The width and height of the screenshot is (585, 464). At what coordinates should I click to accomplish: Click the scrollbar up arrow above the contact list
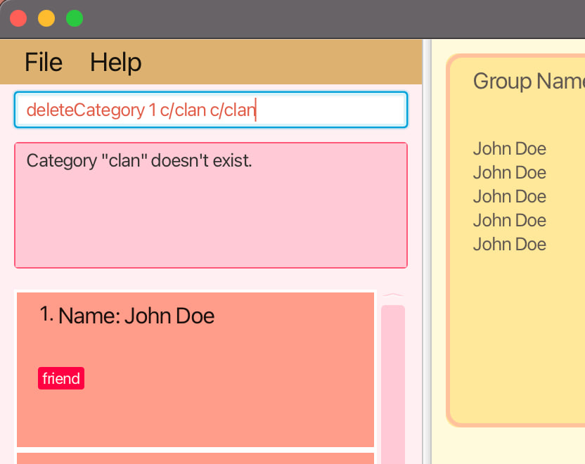pos(393,295)
